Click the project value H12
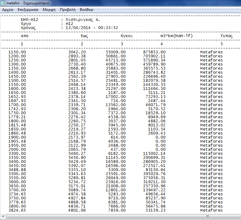This screenshot has height=220, width=241. click(70, 24)
